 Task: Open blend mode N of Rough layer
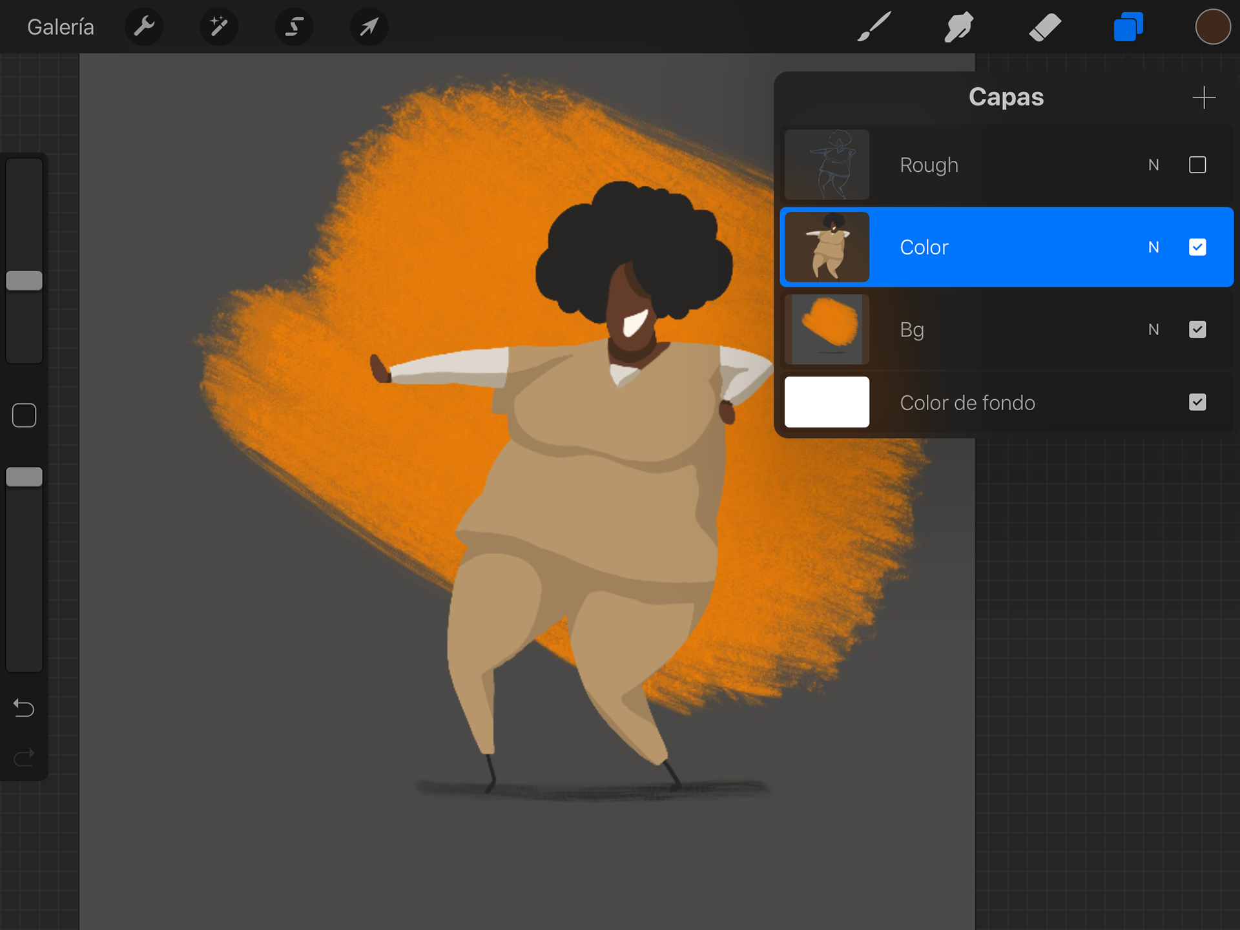coord(1153,165)
